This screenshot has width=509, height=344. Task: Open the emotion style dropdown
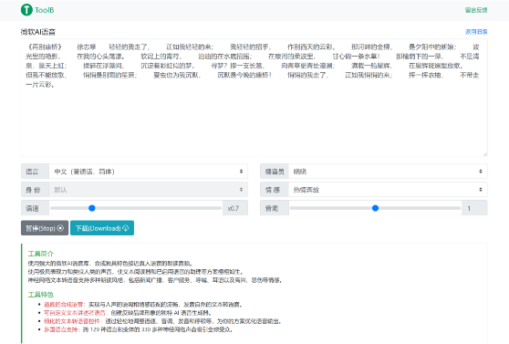388,190
